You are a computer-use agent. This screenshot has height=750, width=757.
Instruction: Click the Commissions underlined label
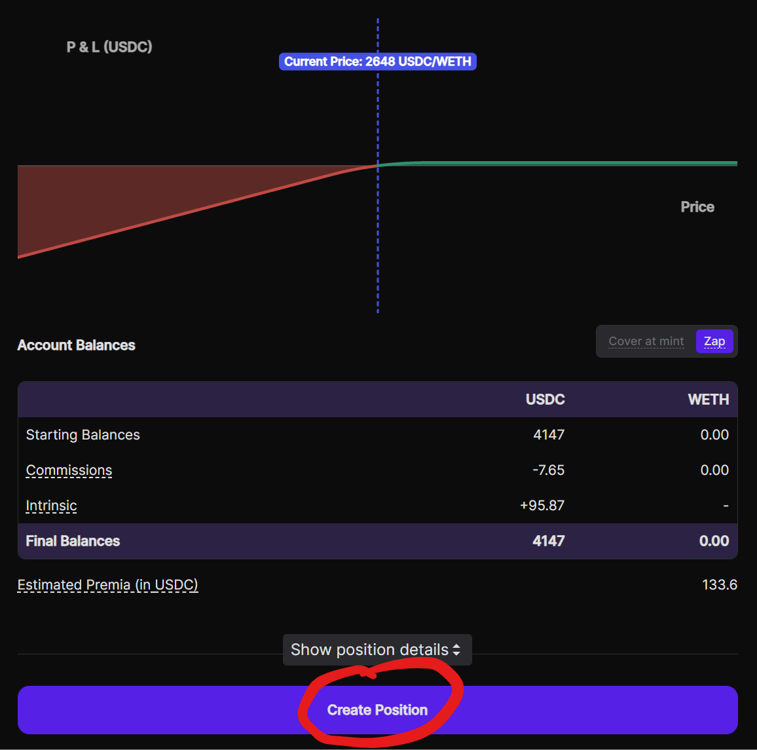pyautogui.click(x=69, y=470)
